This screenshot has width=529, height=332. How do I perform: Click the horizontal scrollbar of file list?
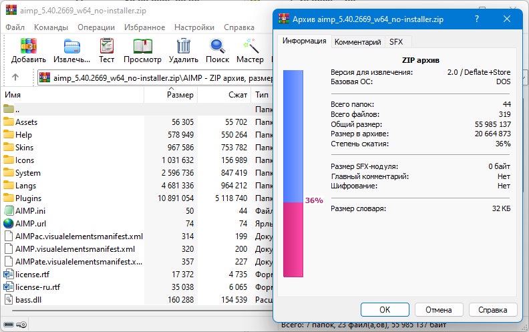coord(142,311)
